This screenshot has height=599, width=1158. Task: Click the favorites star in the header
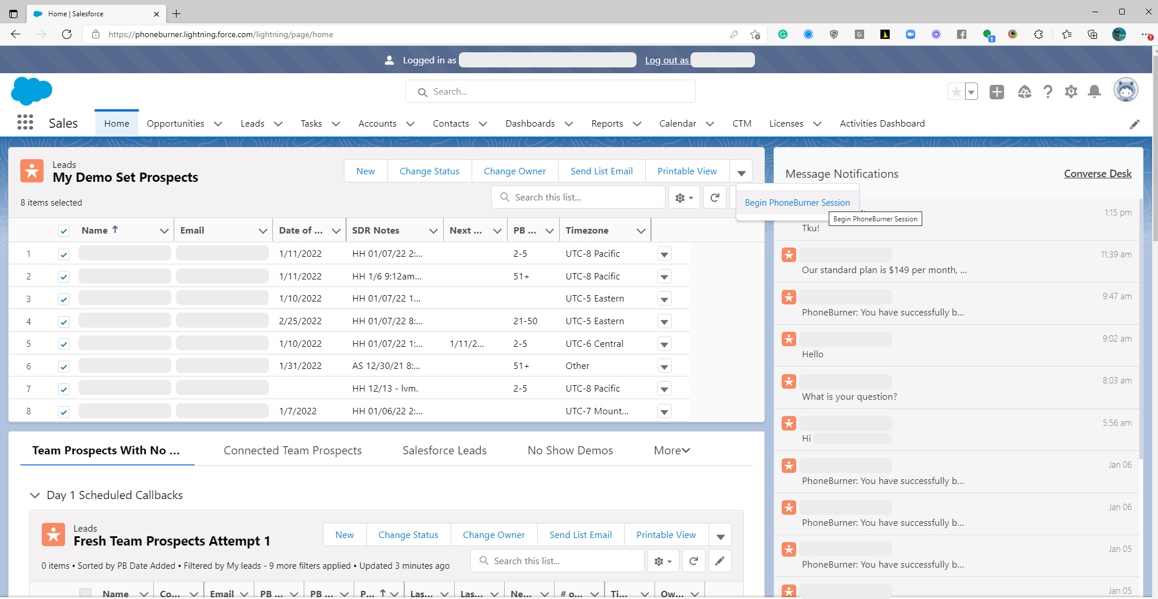point(956,91)
